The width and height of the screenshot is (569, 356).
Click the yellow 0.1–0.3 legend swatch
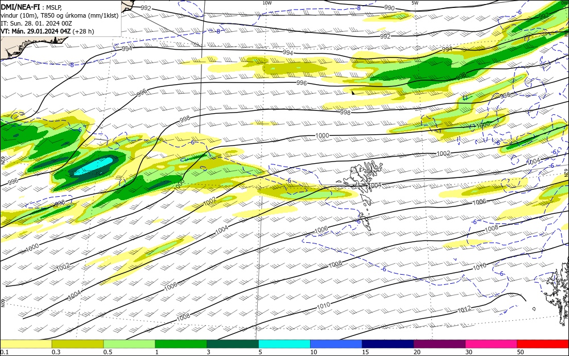26,344
